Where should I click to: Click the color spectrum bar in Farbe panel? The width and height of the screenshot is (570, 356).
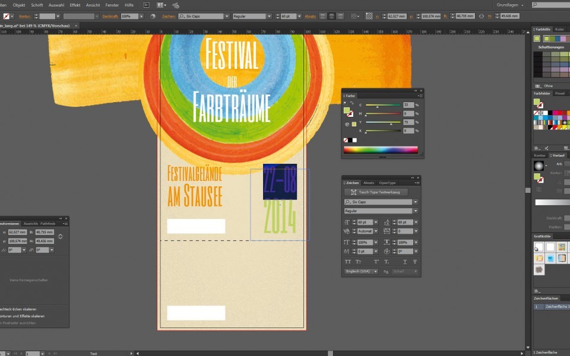coord(381,150)
